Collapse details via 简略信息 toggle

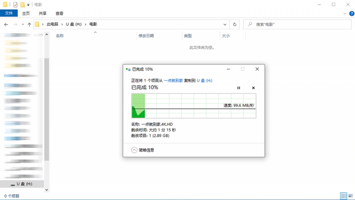click(x=142, y=150)
